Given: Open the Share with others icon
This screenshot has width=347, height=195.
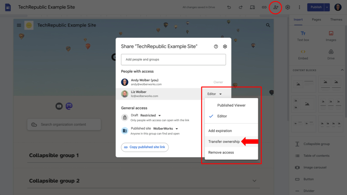Looking at the screenshot, I should pyautogui.click(x=275, y=7).
